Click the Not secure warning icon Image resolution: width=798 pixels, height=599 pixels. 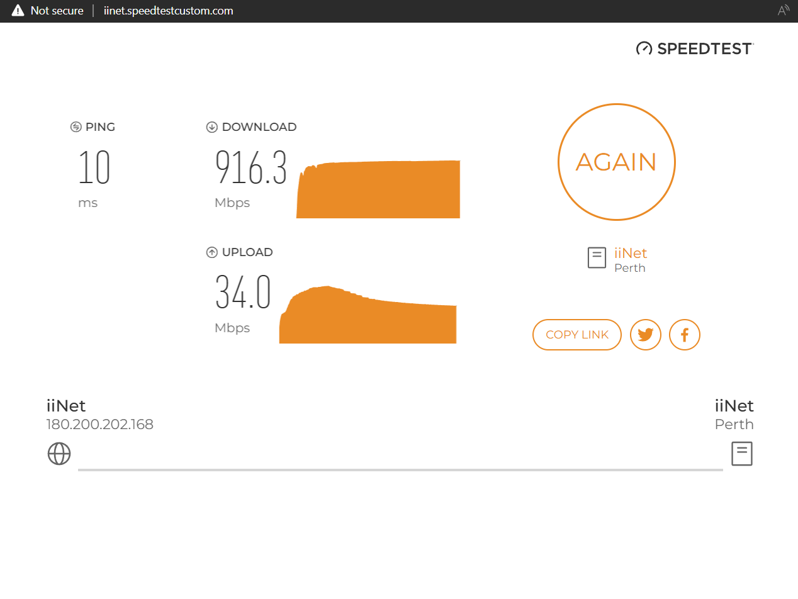(18, 11)
